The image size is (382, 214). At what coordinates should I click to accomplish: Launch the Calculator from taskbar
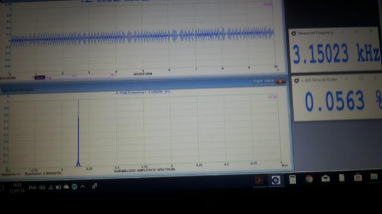[292, 180]
